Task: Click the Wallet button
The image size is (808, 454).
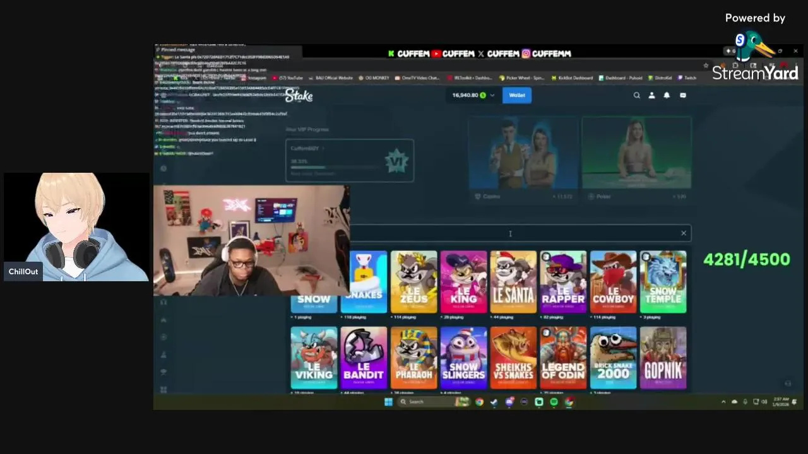Action: (x=517, y=95)
